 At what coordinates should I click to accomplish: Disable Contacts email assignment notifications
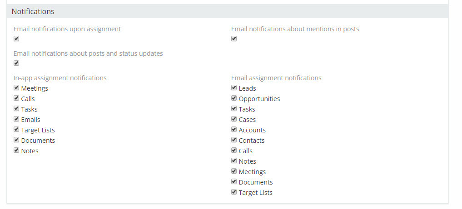pos(234,140)
